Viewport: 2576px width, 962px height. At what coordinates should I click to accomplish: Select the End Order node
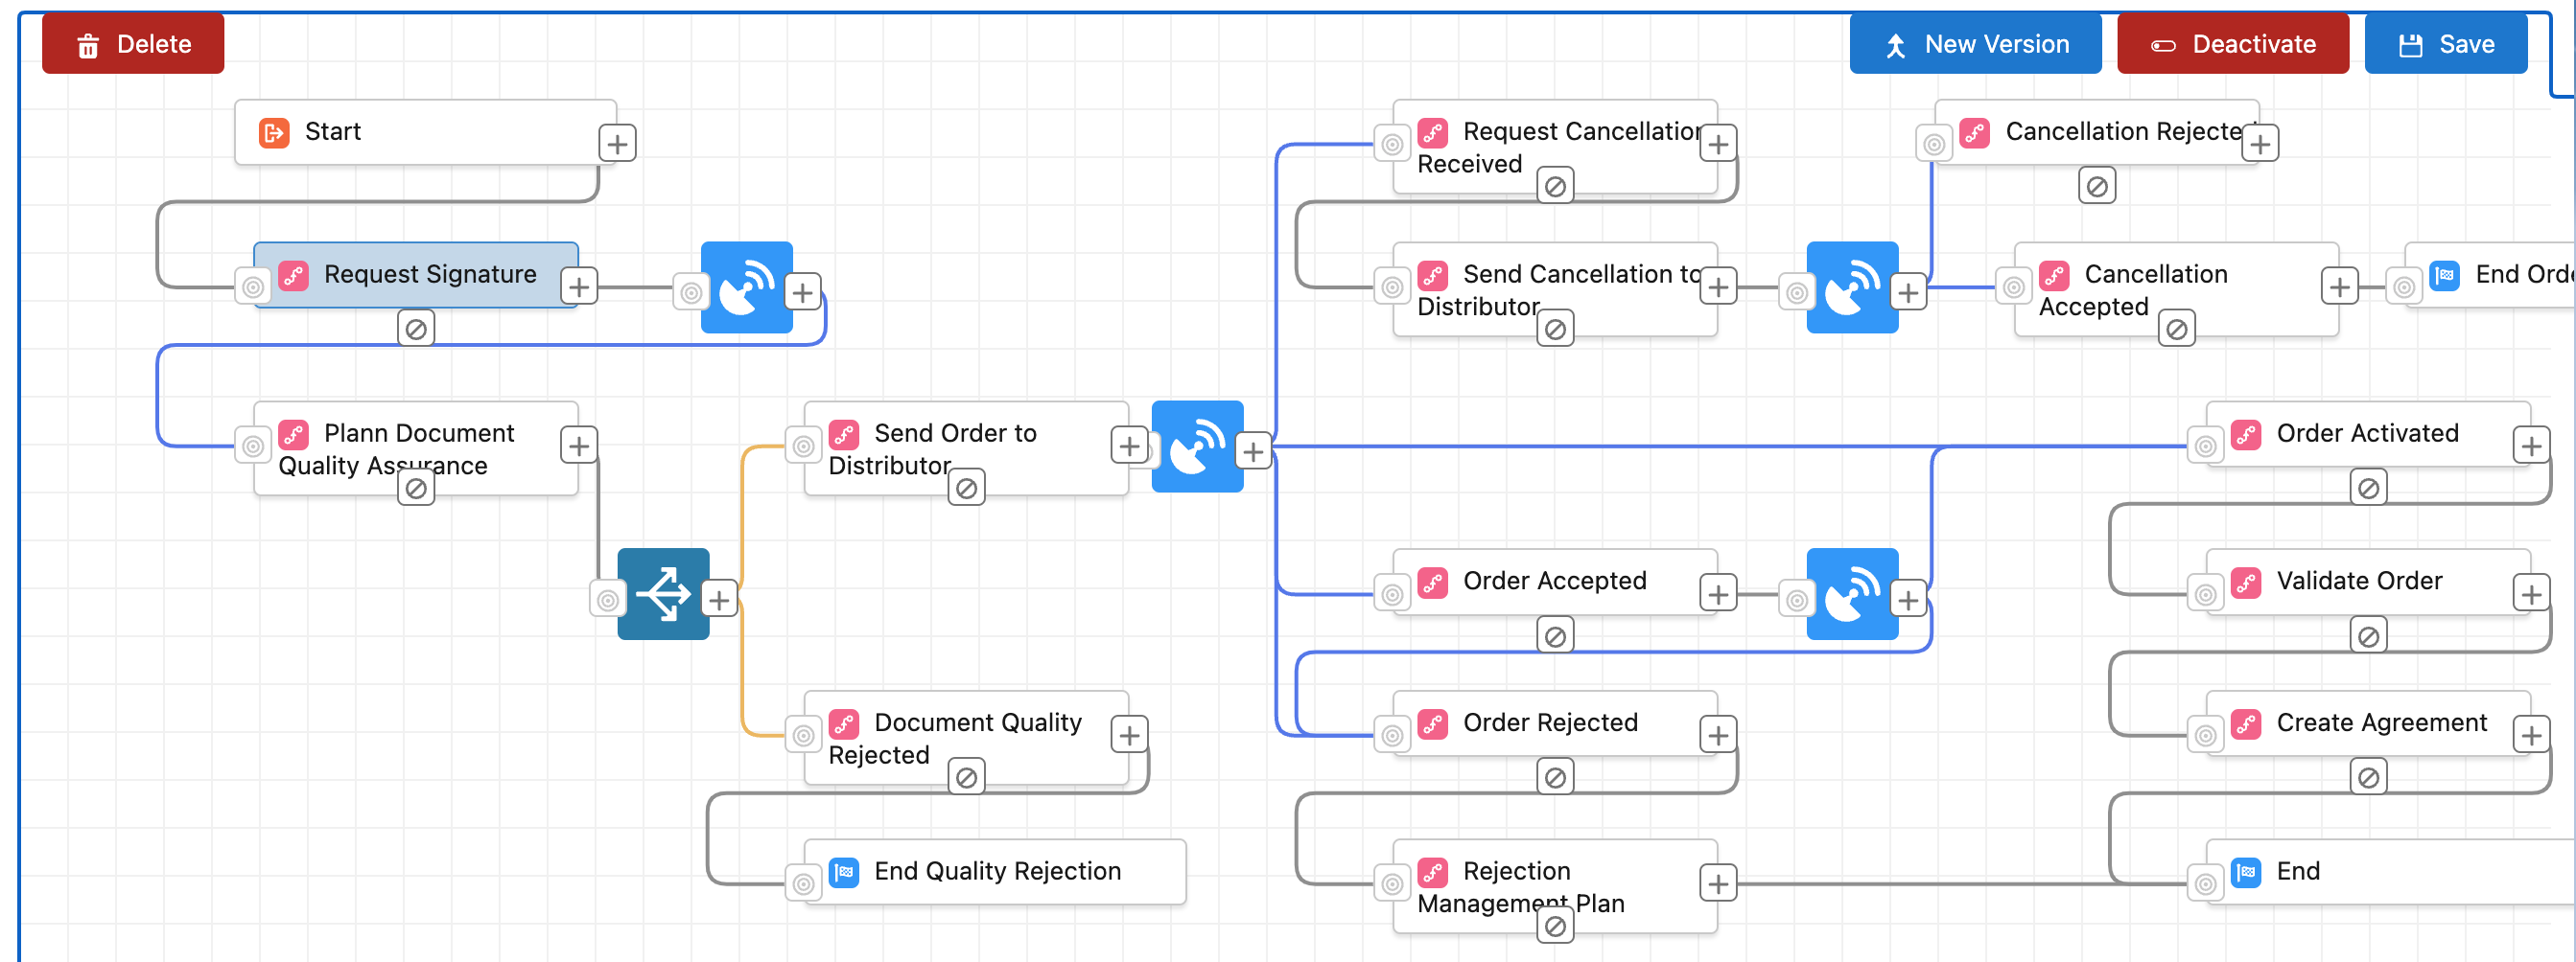tap(2490, 275)
